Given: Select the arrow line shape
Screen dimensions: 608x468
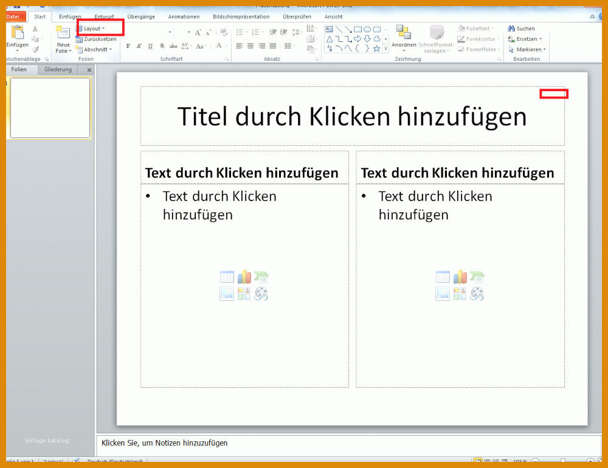Looking at the screenshot, I should 348,29.
